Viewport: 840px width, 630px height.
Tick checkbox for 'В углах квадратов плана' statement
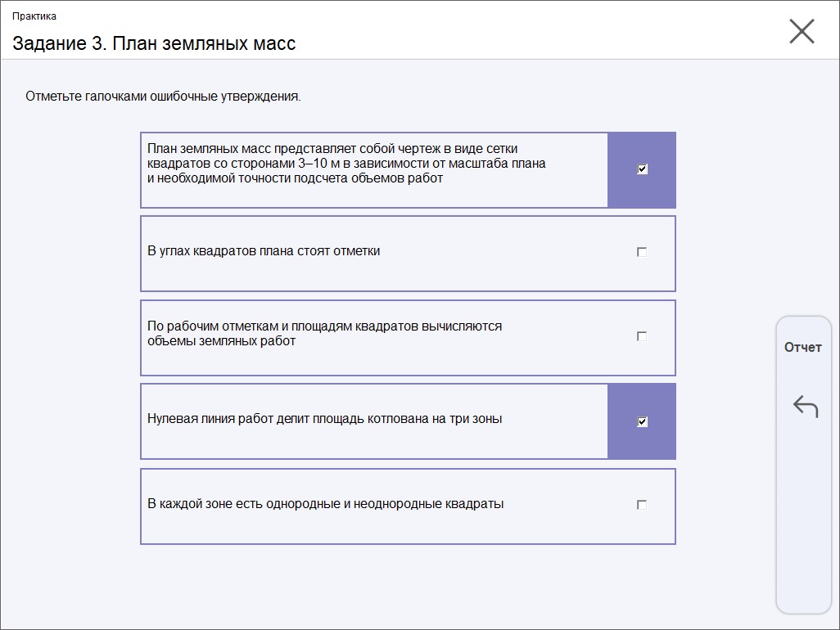(x=642, y=252)
